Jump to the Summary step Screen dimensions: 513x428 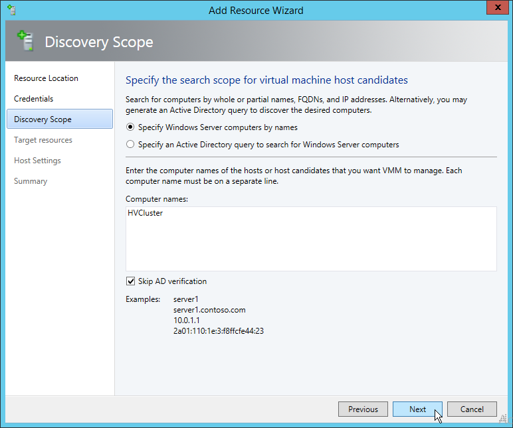pos(31,181)
